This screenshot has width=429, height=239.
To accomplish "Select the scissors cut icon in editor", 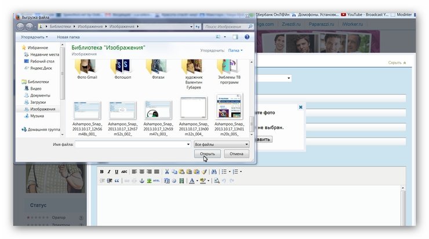I will pyautogui.click(x=166, y=172).
